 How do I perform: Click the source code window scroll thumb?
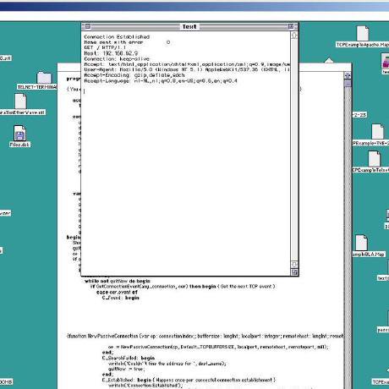(348, 83)
